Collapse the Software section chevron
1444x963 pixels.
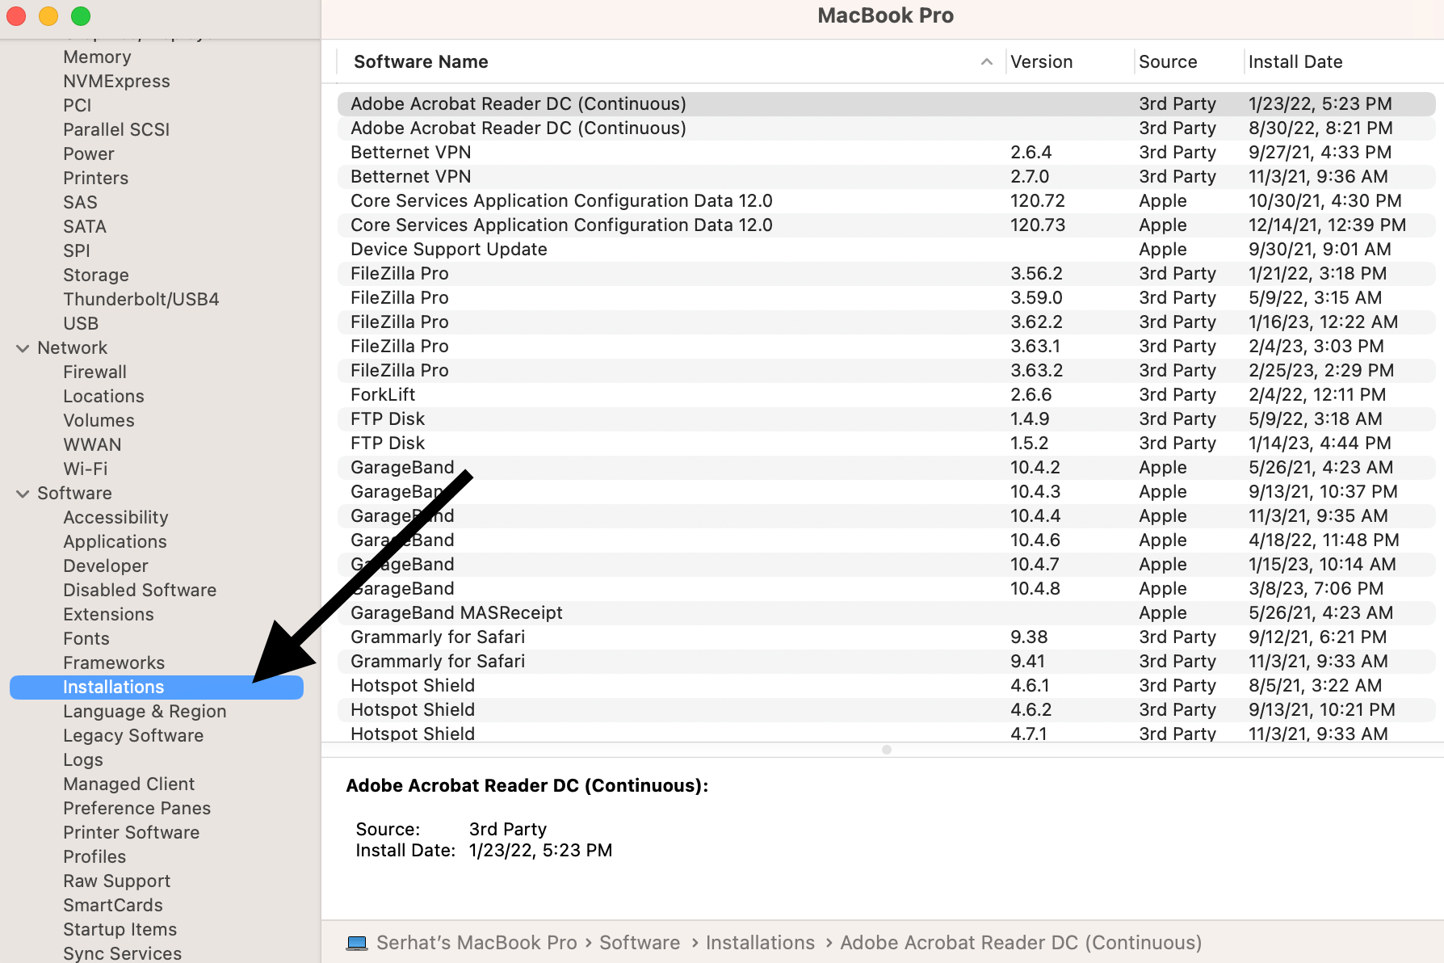23,494
